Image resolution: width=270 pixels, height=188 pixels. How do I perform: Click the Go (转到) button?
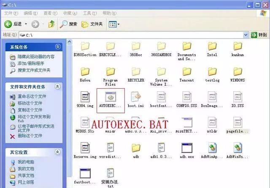pos(259,35)
